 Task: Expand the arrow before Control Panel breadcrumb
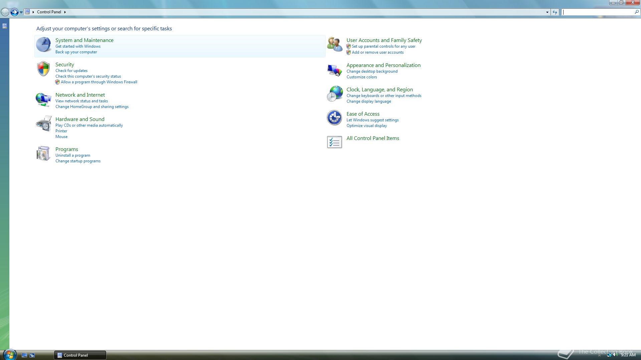[x=33, y=12]
